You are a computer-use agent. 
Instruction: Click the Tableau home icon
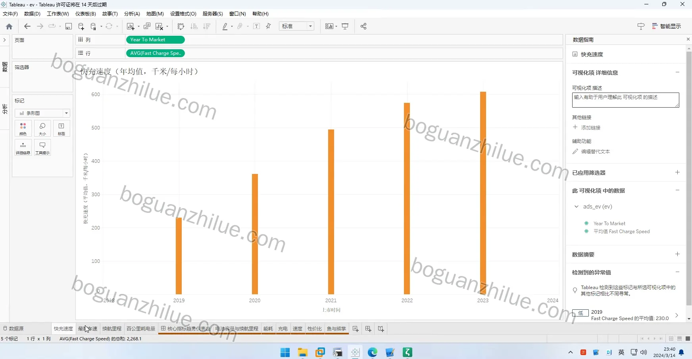9,26
